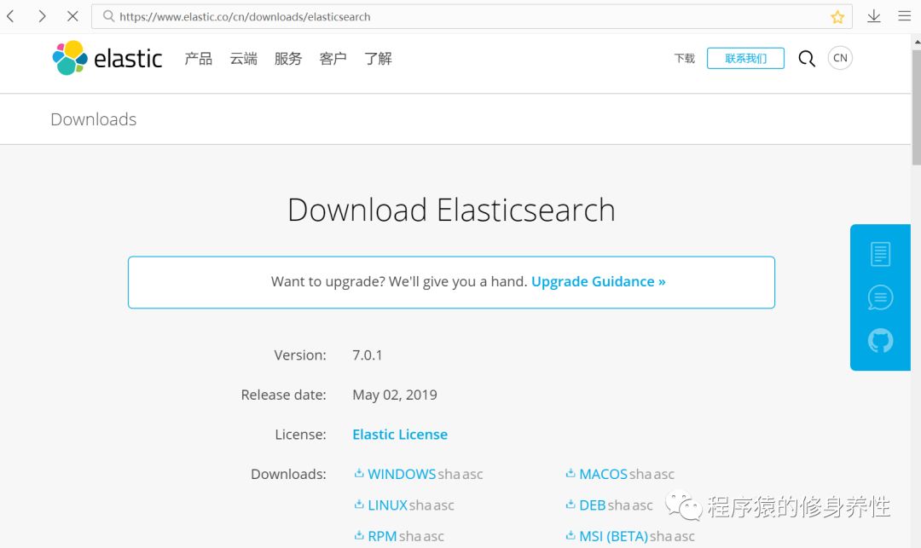This screenshot has width=921, height=548.
Task: Open the sha link next to WINDOWS
Action: (x=449, y=474)
